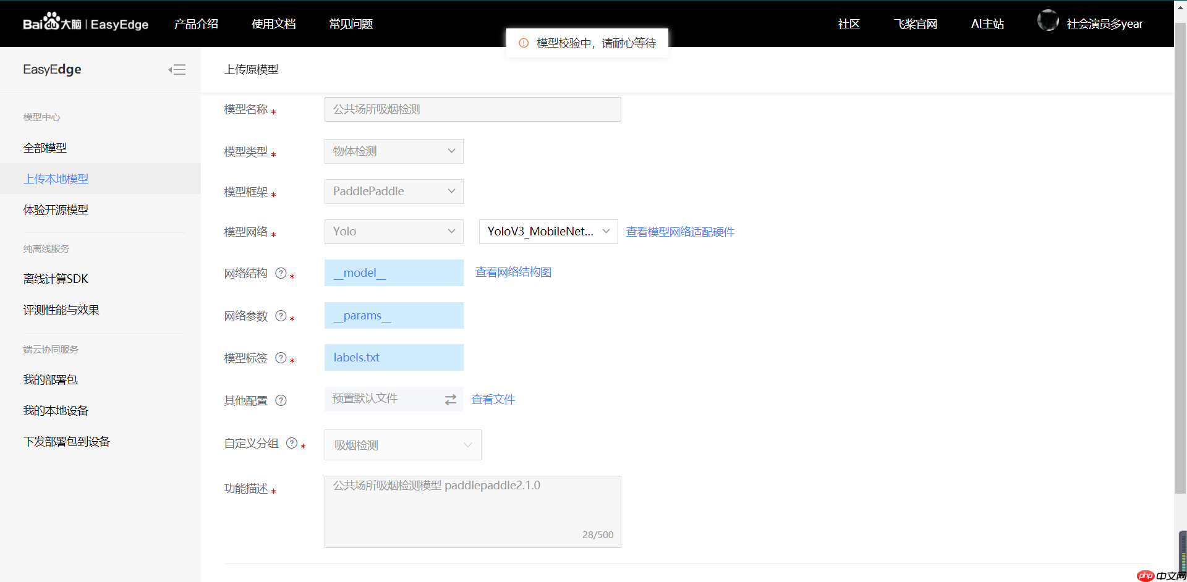
Task: Switch to 使用文档 in top navigation
Action: tap(274, 23)
